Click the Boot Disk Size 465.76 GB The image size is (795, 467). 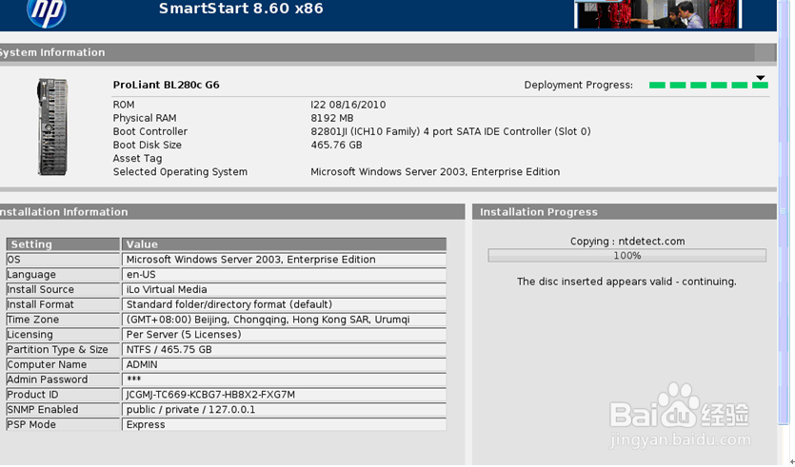click(x=336, y=145)
